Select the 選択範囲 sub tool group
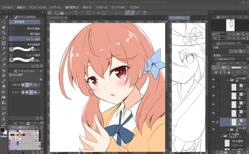 click(24, 22)
